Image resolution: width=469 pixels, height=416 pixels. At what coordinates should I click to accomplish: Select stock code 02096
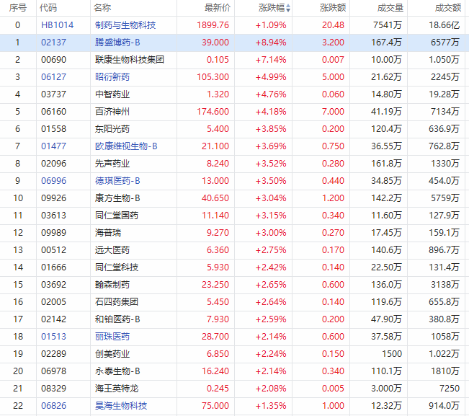pyautogui.click(x=53, y=164)
